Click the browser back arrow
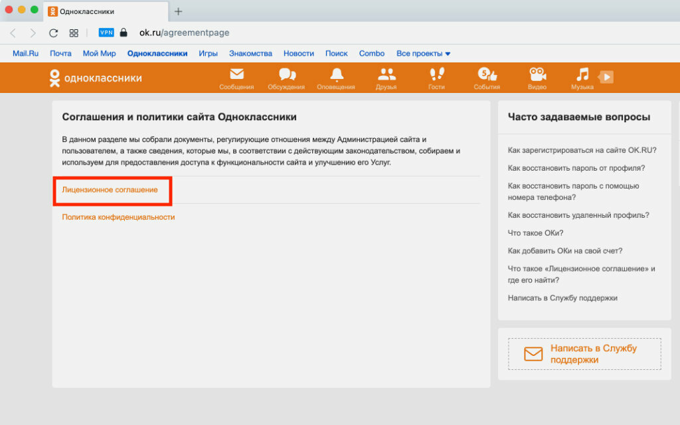This screenshot has width=680, height=425. tap(13, 33)
